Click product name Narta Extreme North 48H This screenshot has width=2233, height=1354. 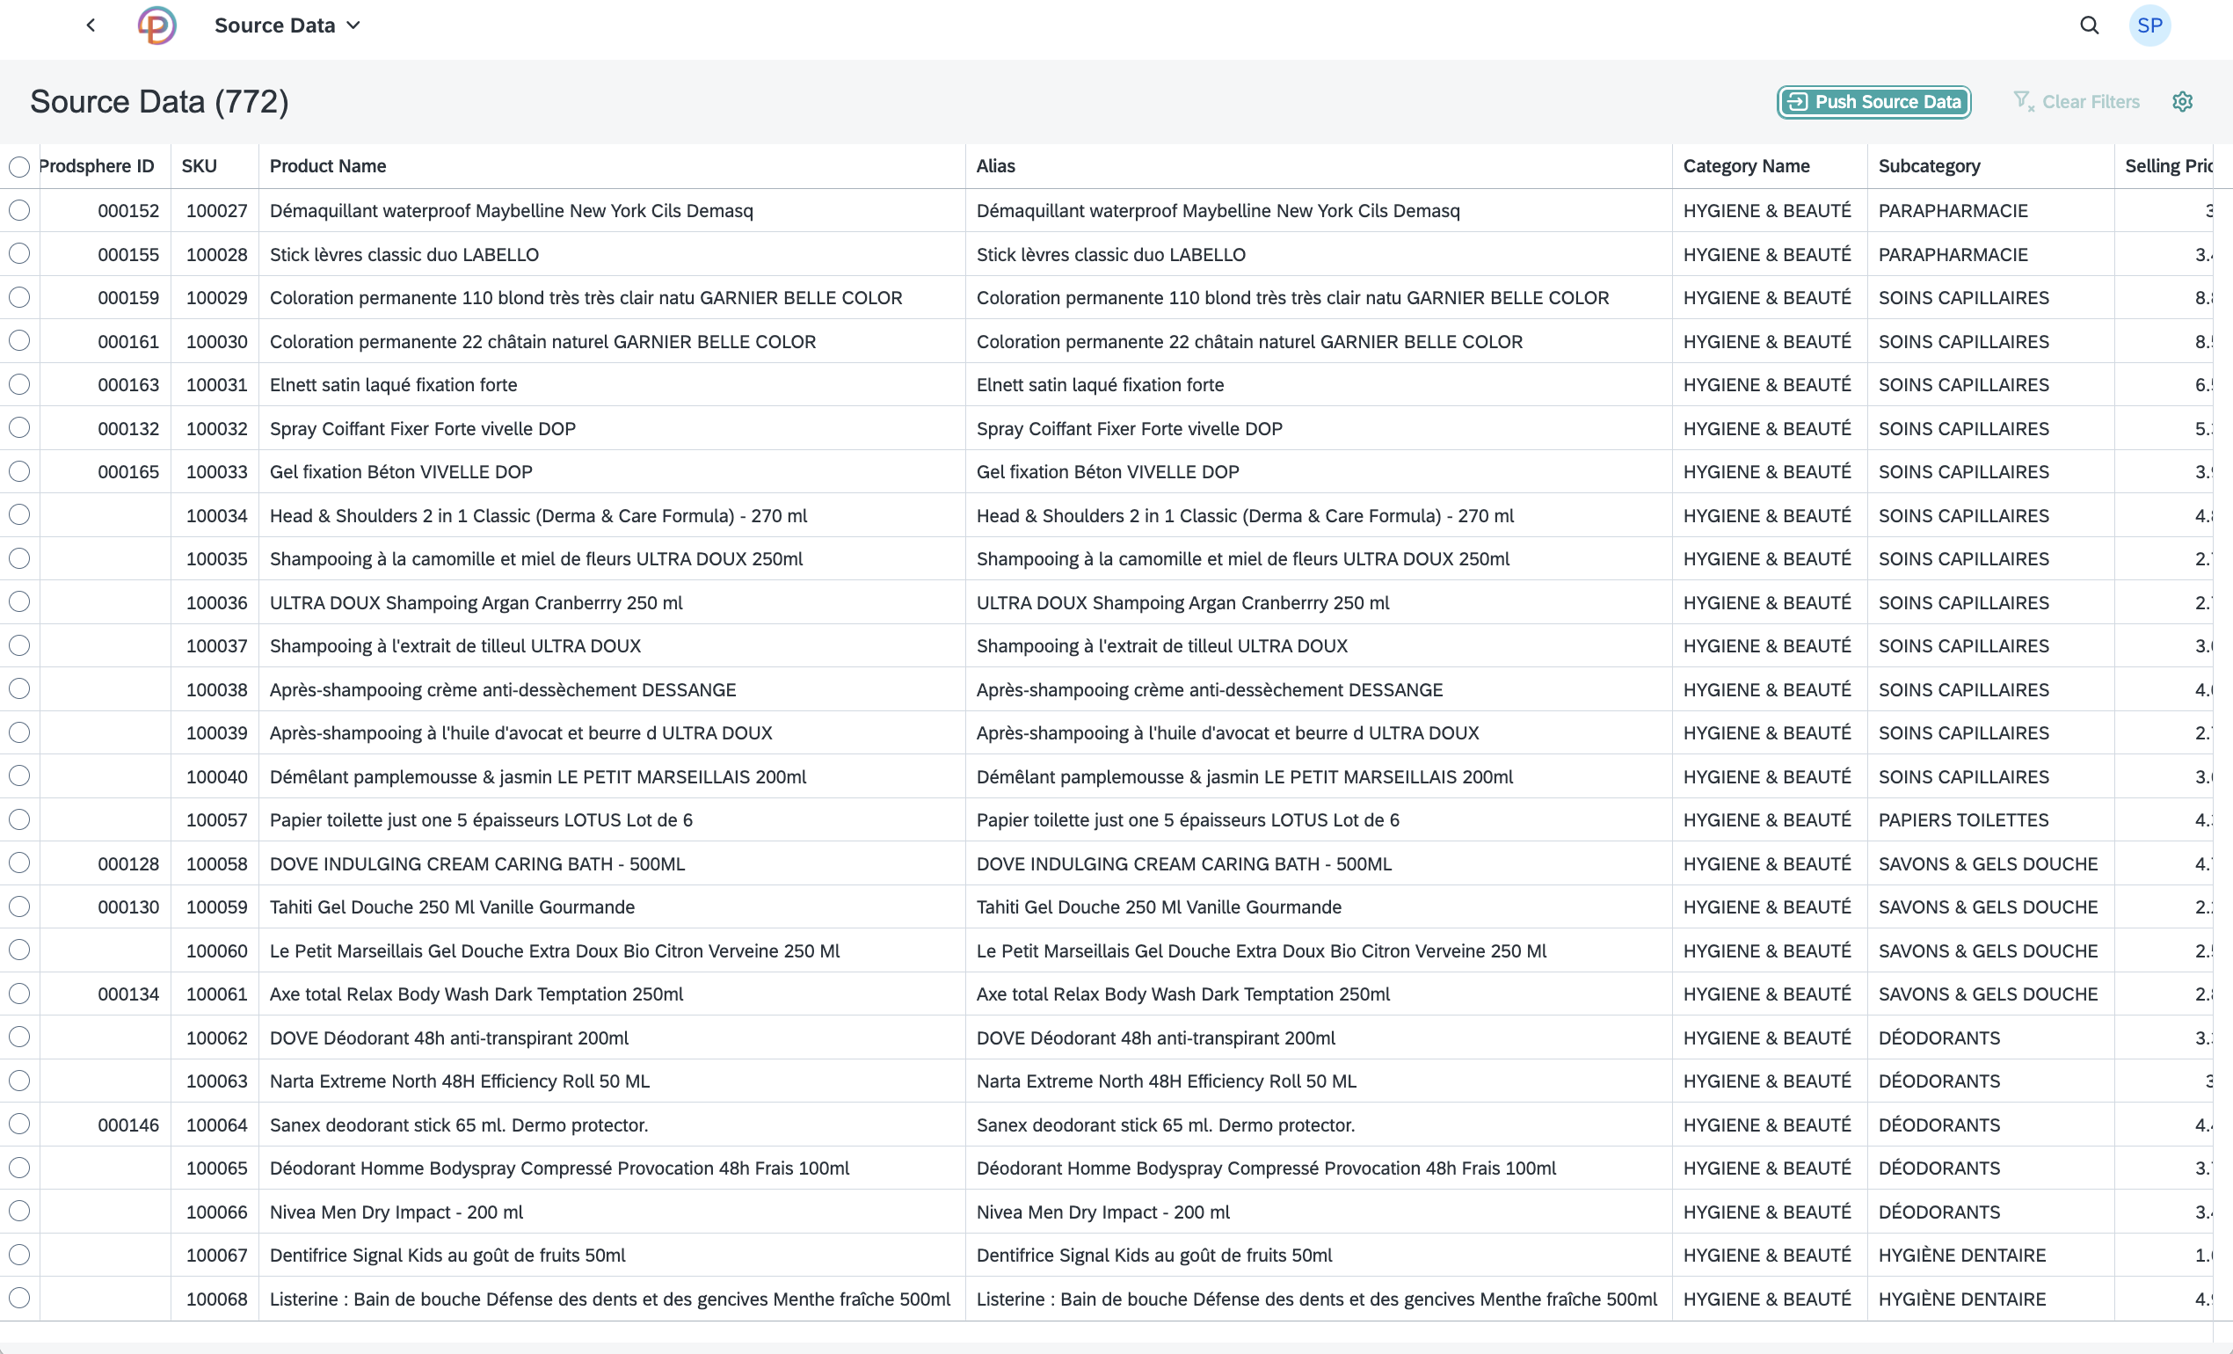460,1081
